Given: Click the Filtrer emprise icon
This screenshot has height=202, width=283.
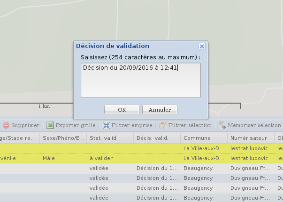Looking at the screenshot, I should [x=106, y=126].
